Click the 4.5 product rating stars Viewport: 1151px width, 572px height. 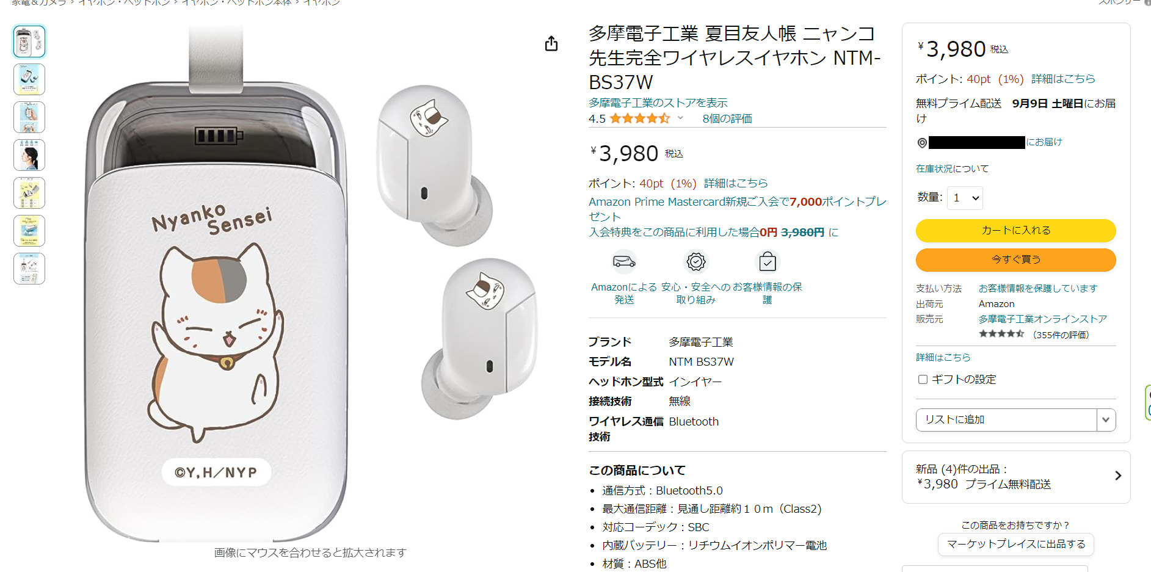pyautogui.click(x=639, y=118)
